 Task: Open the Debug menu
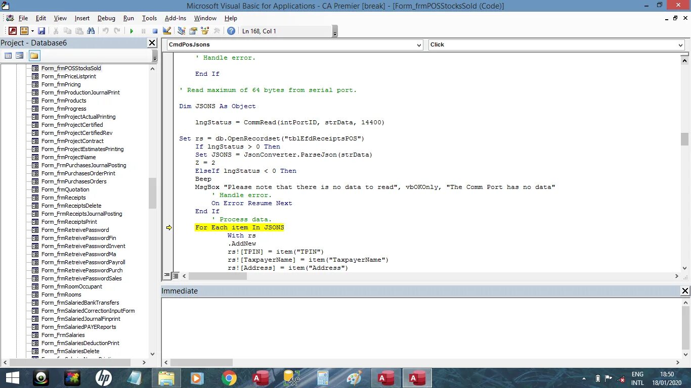[x=106, y=18]
